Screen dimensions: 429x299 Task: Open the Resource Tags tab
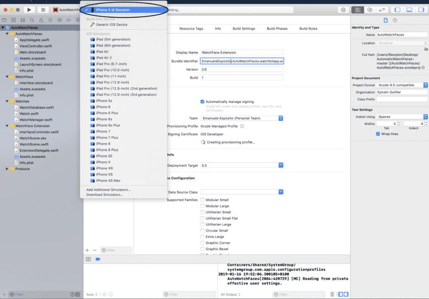pos(191,28)
